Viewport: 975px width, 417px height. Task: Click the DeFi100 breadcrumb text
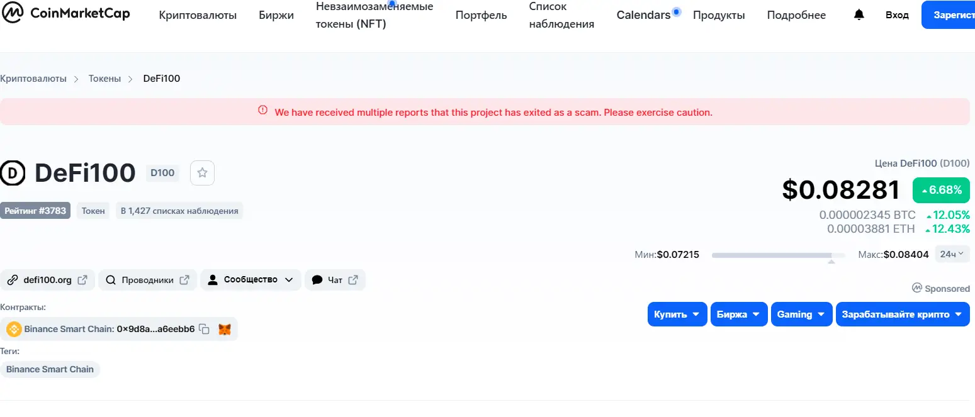tap(162, 79)
